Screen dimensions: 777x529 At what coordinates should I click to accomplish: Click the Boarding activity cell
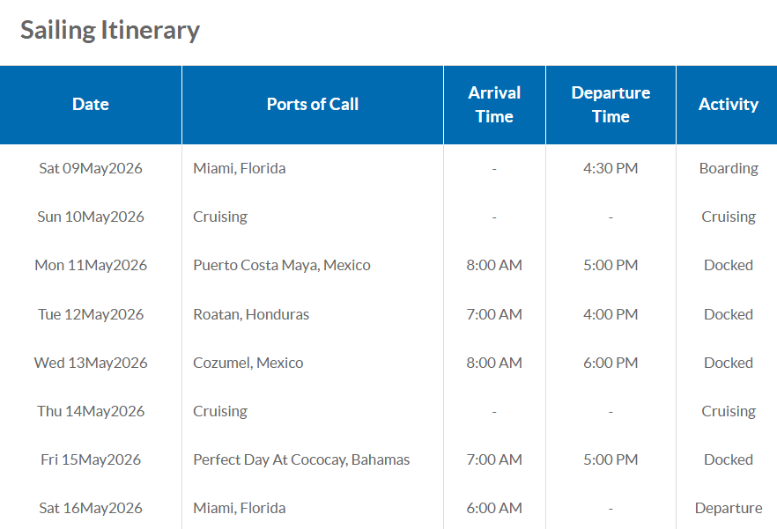729,168
